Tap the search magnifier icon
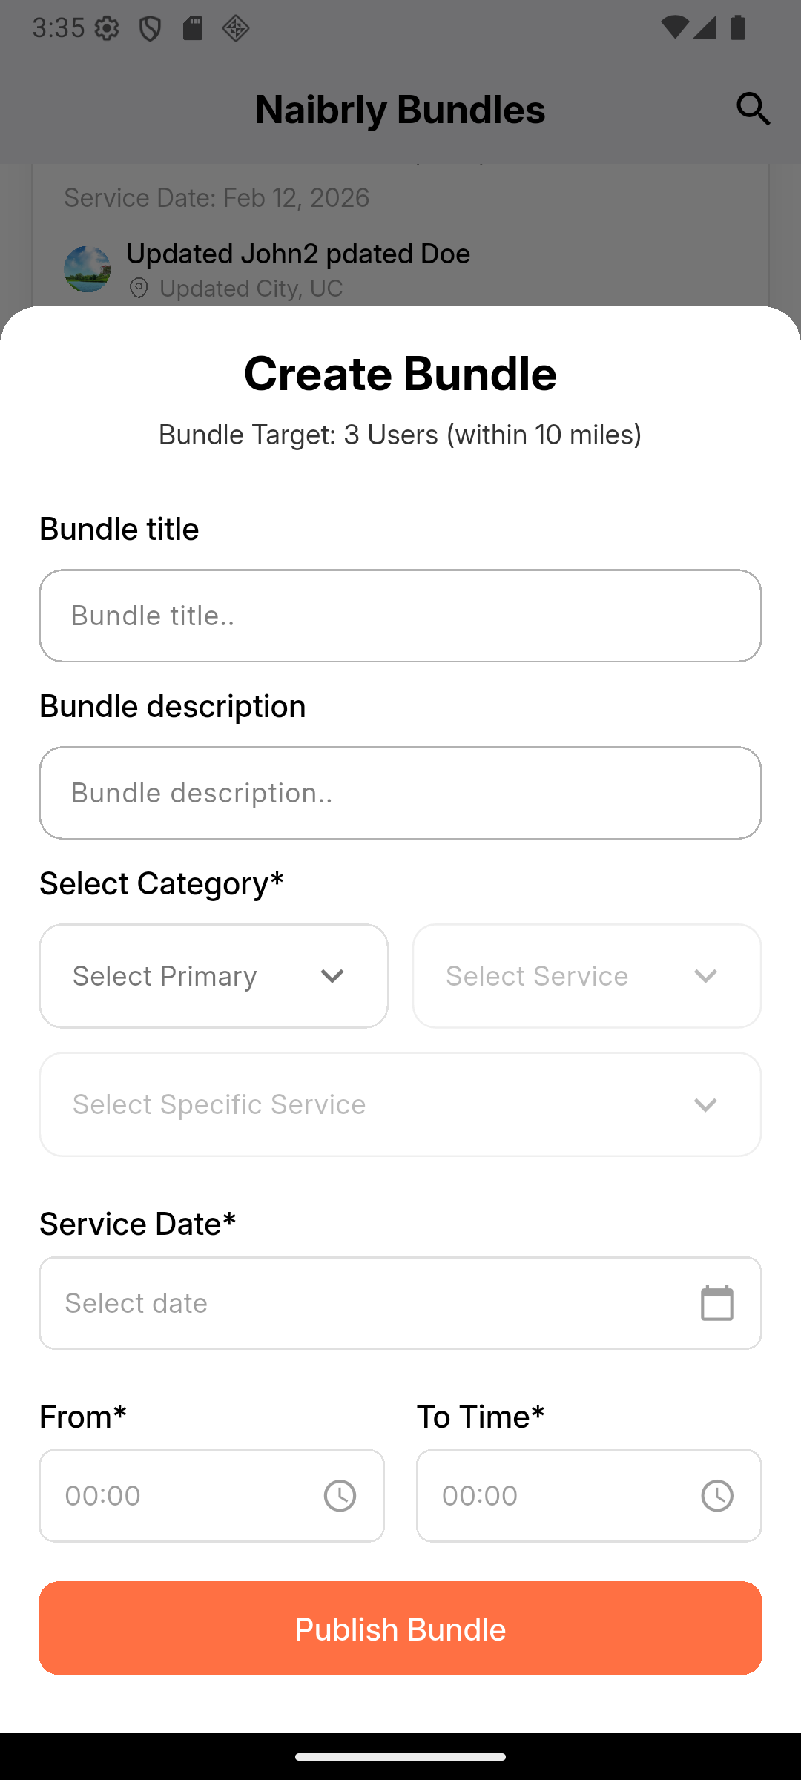801x1780 pixels. tap(754, 109)
